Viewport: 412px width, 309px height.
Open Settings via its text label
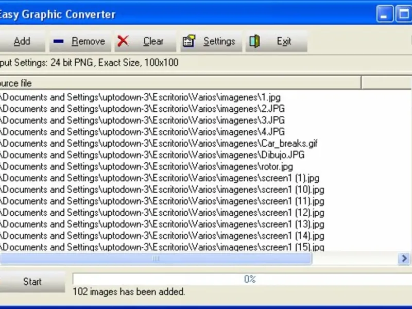pos(219,41)
